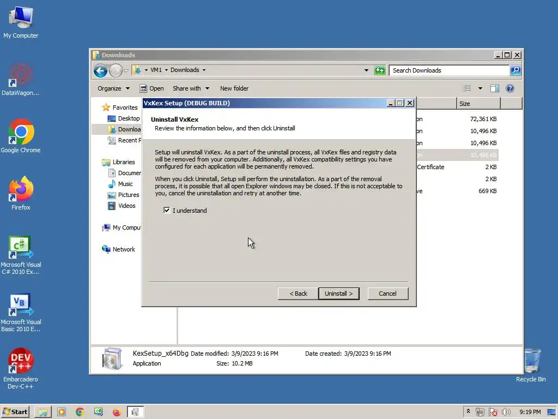
Task: Click the Forward arrow in Downloads window
Action: click(116, 70)
